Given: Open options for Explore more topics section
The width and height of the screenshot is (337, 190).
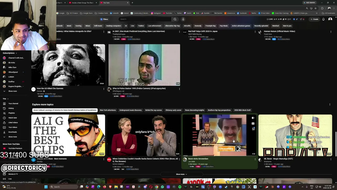Looking at the screenshot, I should point(330,104).
